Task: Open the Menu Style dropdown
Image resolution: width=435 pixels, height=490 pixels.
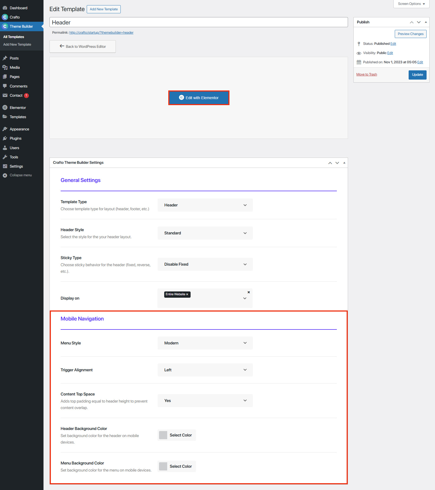Action: tap(205, 343)
